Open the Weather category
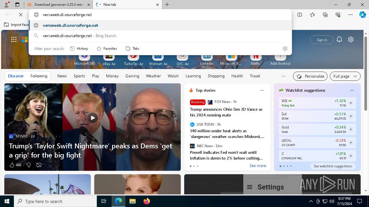The width and height of the screenshot is (369, 207). (153, 76)
